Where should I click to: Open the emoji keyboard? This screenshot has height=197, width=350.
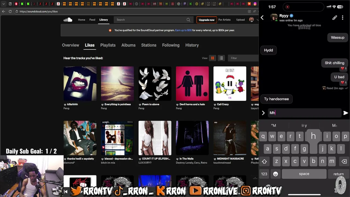tap(275, 174)
